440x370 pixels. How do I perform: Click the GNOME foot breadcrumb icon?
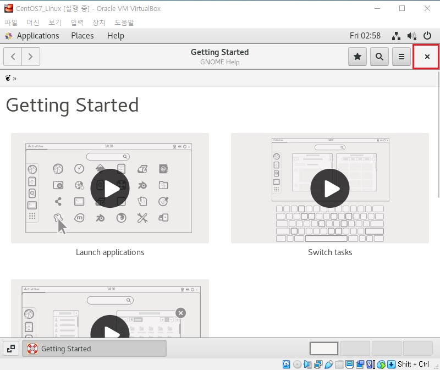8,78
